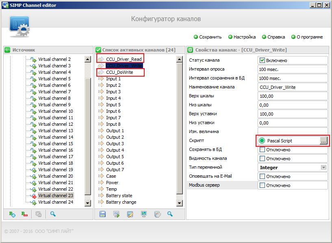
Task: Enable the Сохранять в БД checkbox
Action: 262,150
